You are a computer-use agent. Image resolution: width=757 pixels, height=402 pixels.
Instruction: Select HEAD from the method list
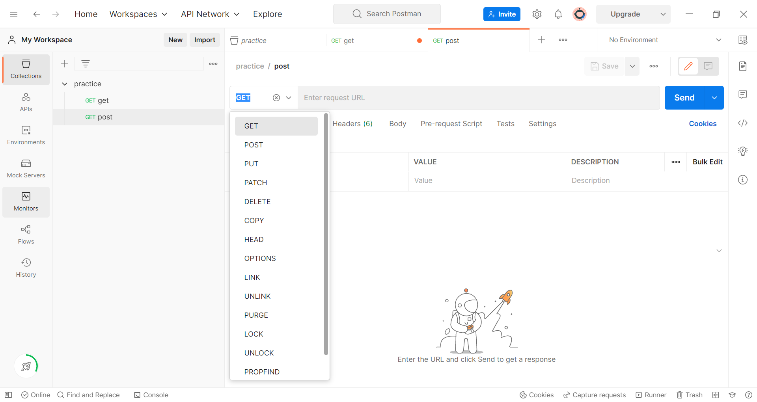point(276,240)
